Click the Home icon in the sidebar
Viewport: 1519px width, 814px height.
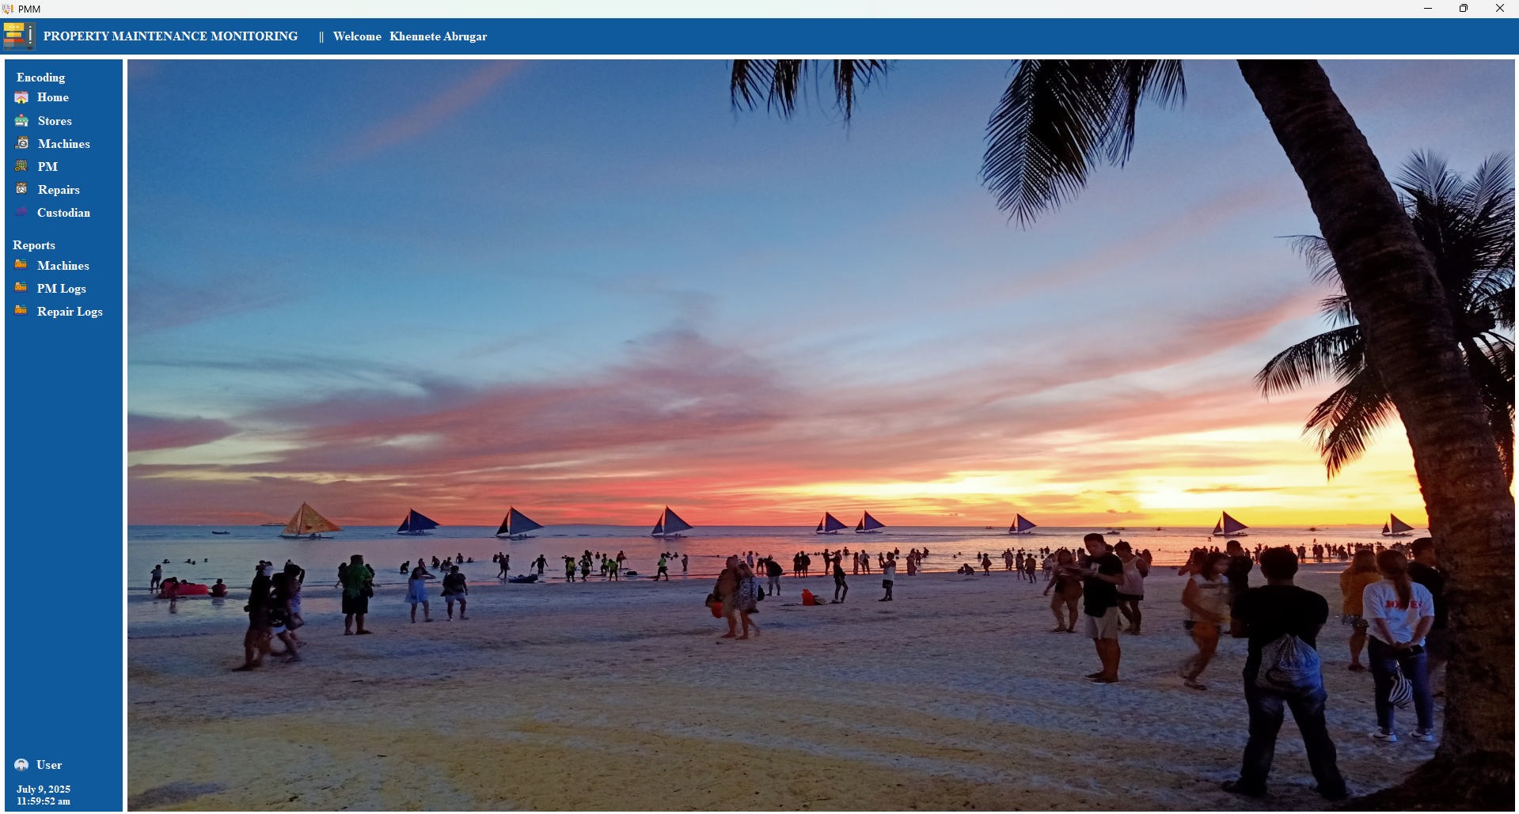coord(21,97)
